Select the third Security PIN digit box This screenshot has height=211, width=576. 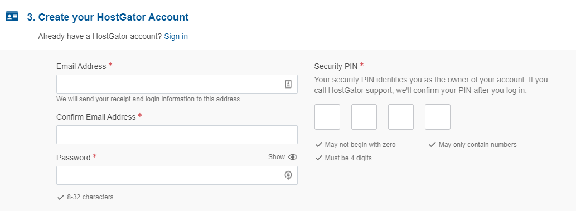(401, 117)
